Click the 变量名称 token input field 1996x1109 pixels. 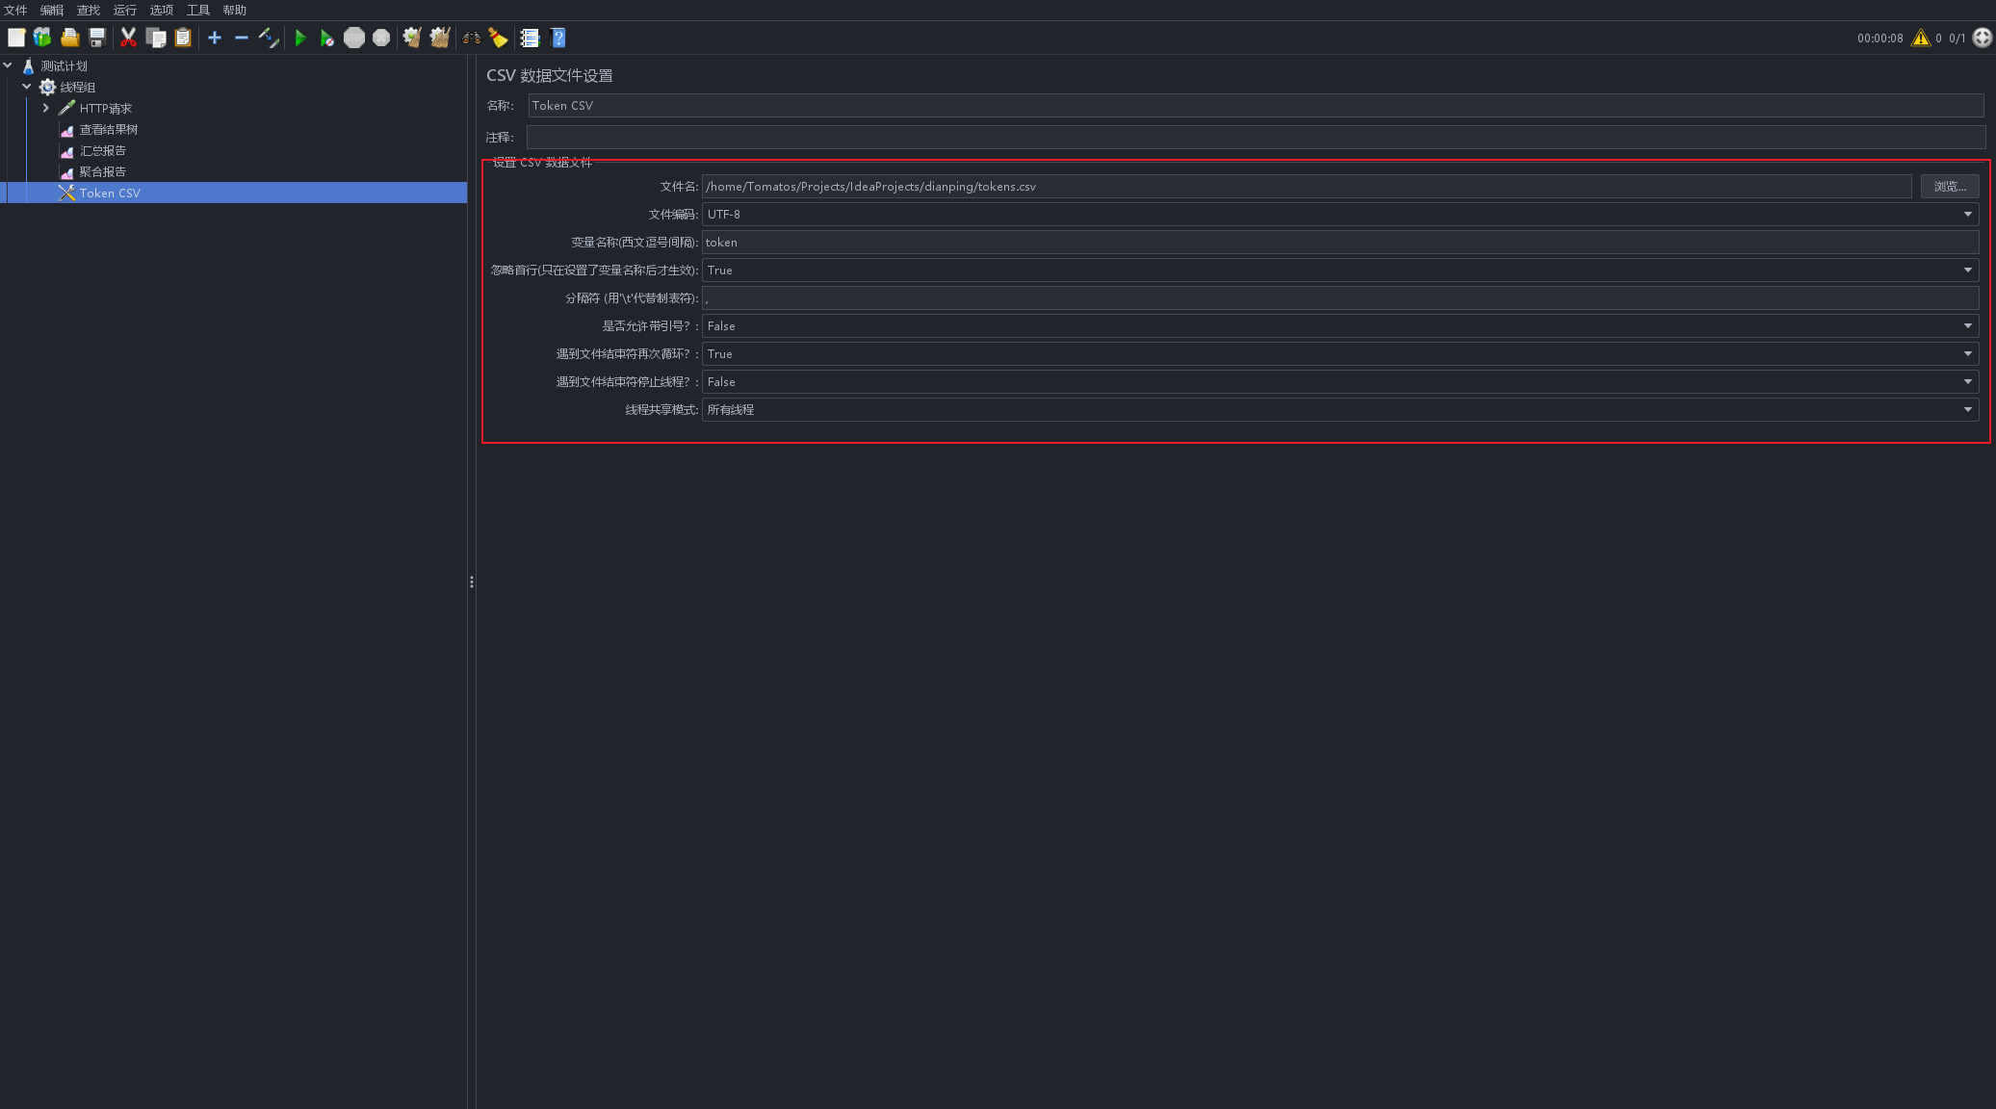tap(1339, 242)
